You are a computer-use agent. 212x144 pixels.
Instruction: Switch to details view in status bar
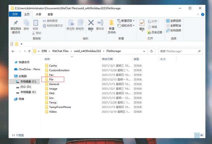[x=197, y=135]
